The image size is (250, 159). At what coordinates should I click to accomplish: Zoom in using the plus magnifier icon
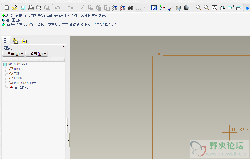pos(198,8)
